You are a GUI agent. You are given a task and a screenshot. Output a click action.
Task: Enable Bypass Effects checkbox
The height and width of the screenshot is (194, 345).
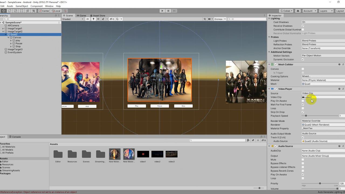pos(303,163)
